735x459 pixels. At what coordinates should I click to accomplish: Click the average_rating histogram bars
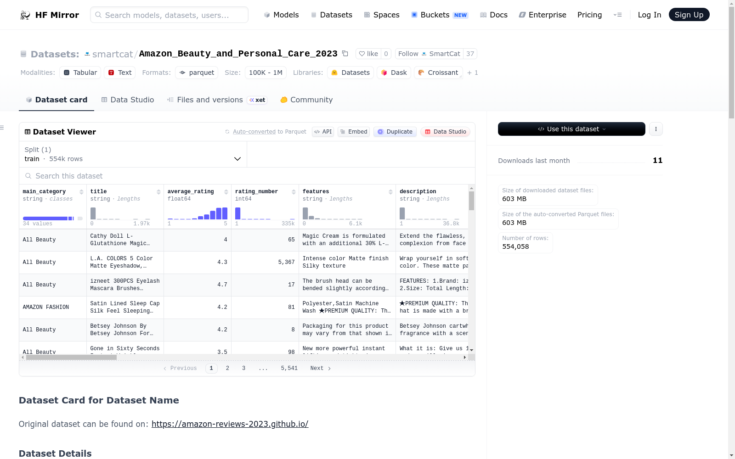pos(198,213)
